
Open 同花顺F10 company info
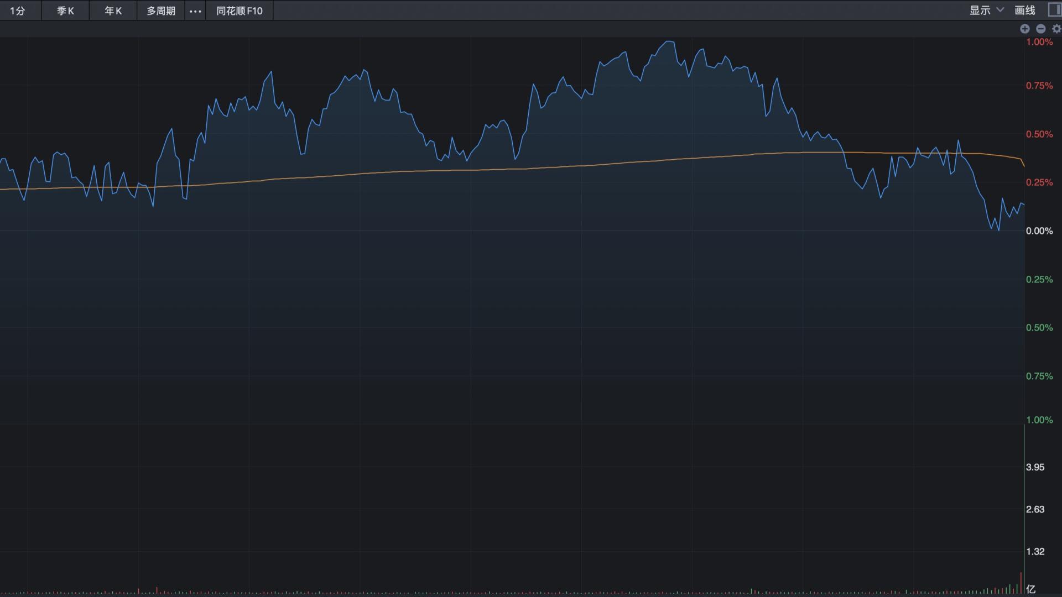(x=239, y=11)
